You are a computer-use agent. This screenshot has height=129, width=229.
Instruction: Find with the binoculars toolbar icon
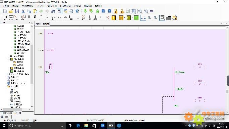point(53,11)
